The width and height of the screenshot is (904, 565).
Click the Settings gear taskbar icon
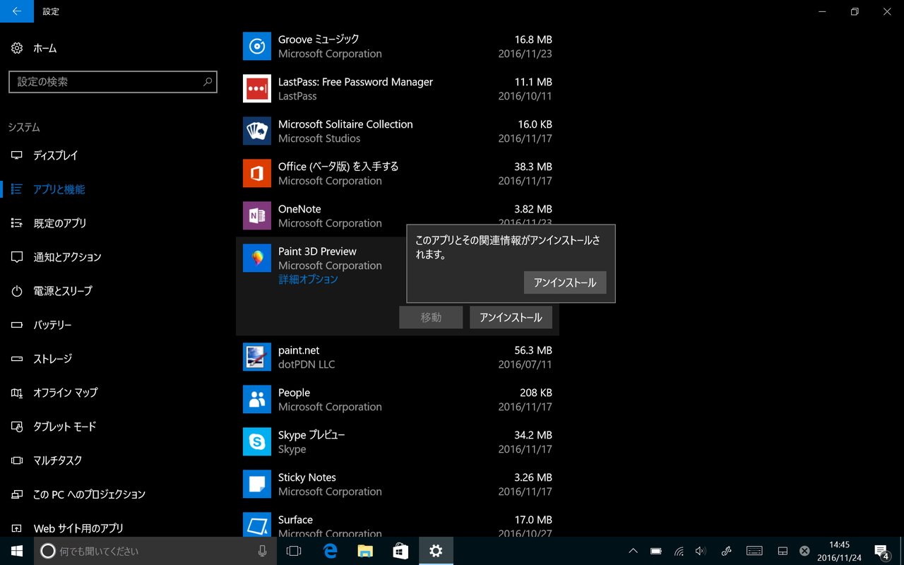436,551
